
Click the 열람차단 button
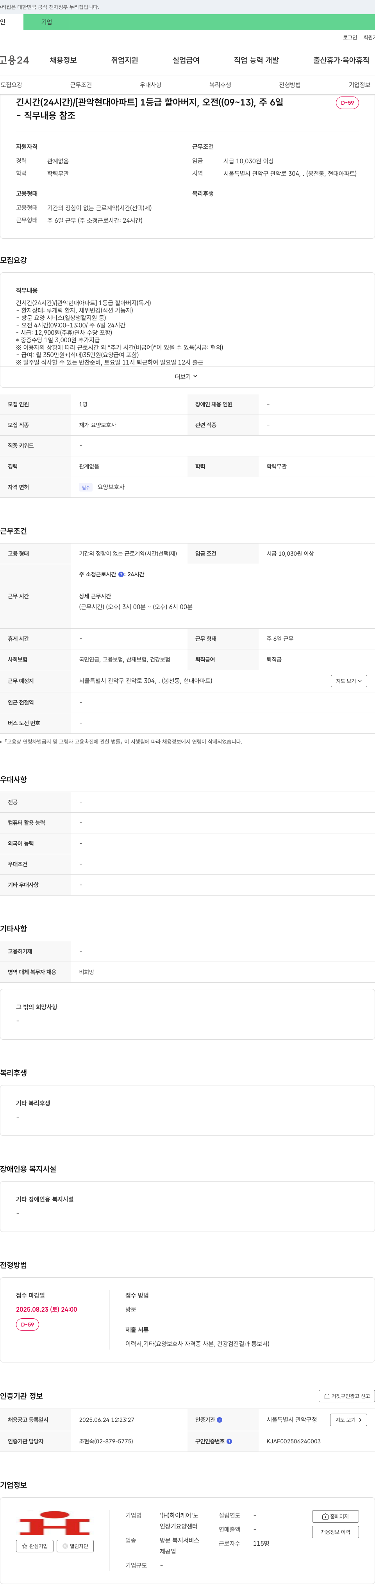[x=75, y=1546]
